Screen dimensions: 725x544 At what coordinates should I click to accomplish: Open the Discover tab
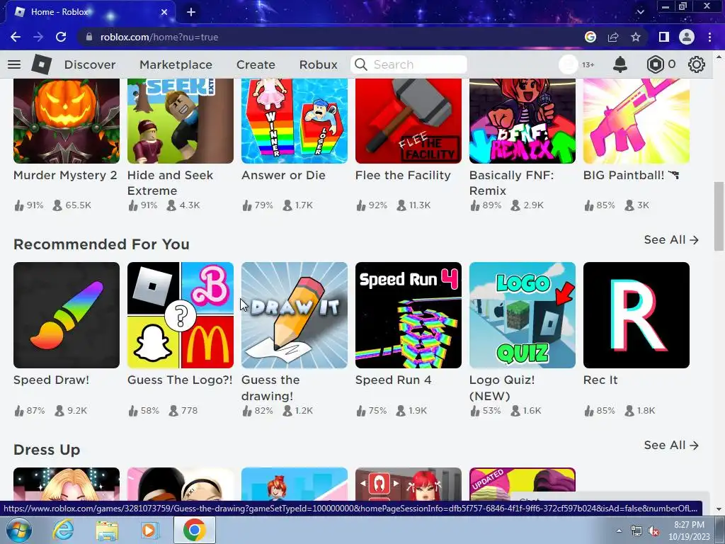(x=90, y=64)
